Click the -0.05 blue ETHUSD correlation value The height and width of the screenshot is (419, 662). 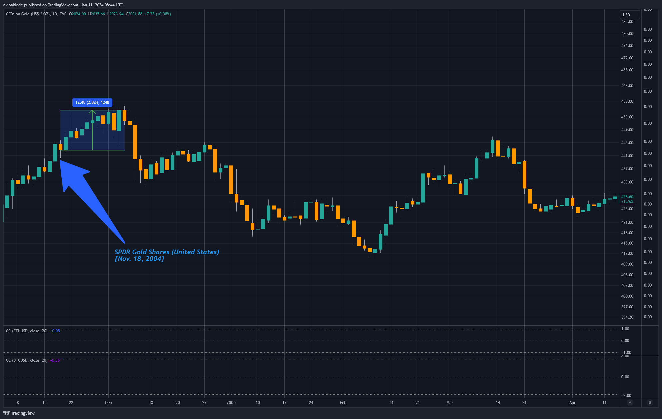(55, 331)
